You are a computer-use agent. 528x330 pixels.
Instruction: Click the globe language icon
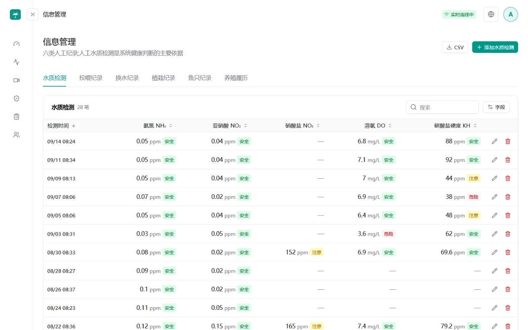(x=491, y=14)
